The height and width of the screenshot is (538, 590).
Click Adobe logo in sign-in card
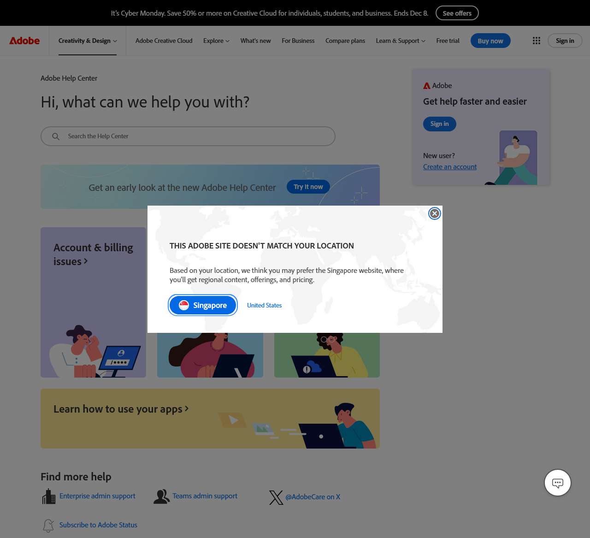(427, 86)
